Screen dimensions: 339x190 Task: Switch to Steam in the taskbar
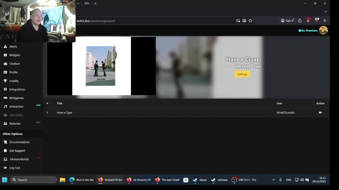[x=200, y=180]
